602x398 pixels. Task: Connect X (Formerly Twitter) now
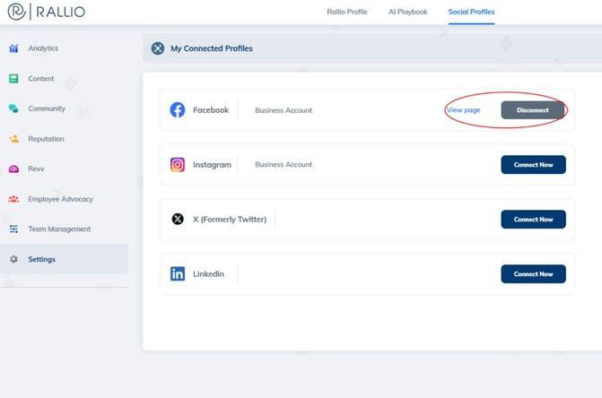533,220
